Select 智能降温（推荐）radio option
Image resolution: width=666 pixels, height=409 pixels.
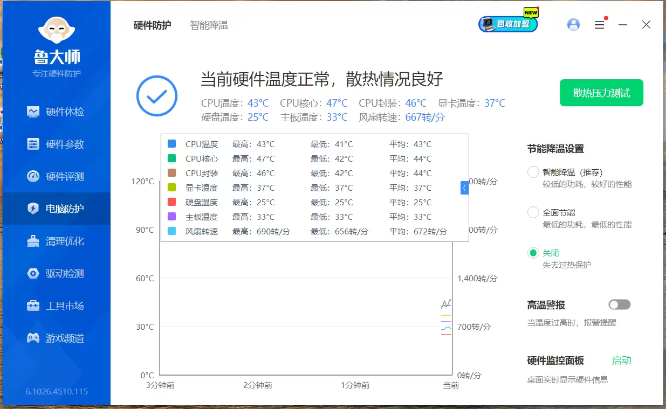tap(533, 172)
